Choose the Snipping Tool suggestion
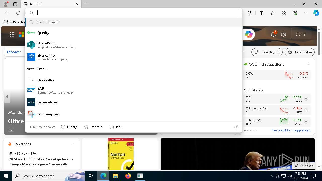 click(134, 114)
